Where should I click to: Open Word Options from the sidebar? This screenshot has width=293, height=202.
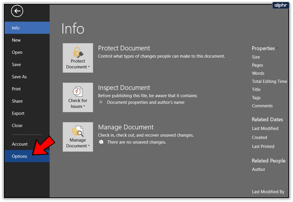[27, 156]
